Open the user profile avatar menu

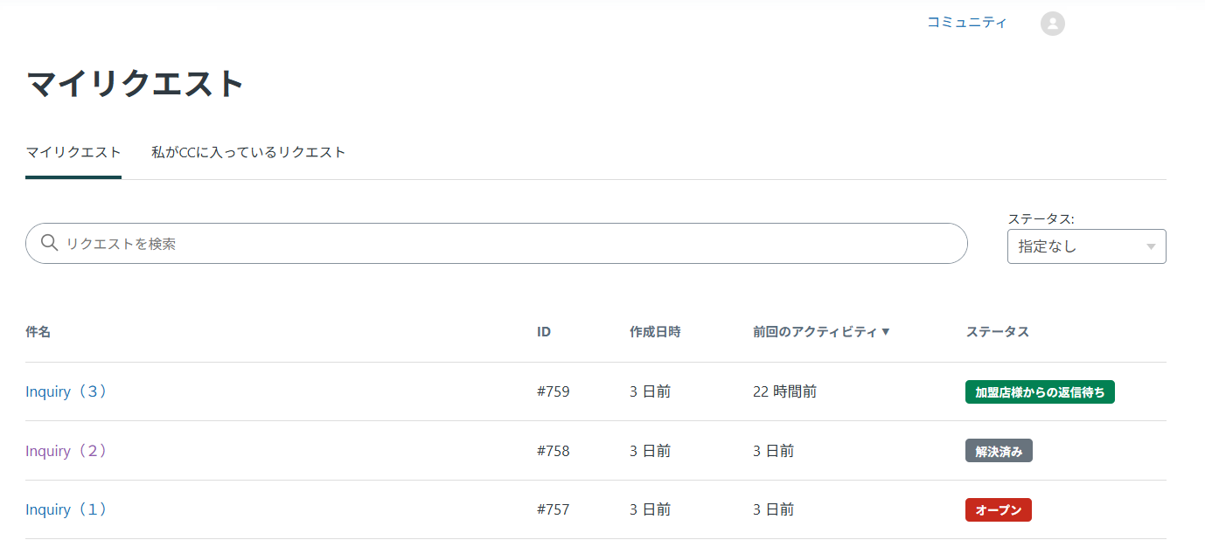[x=1052, y=23]
